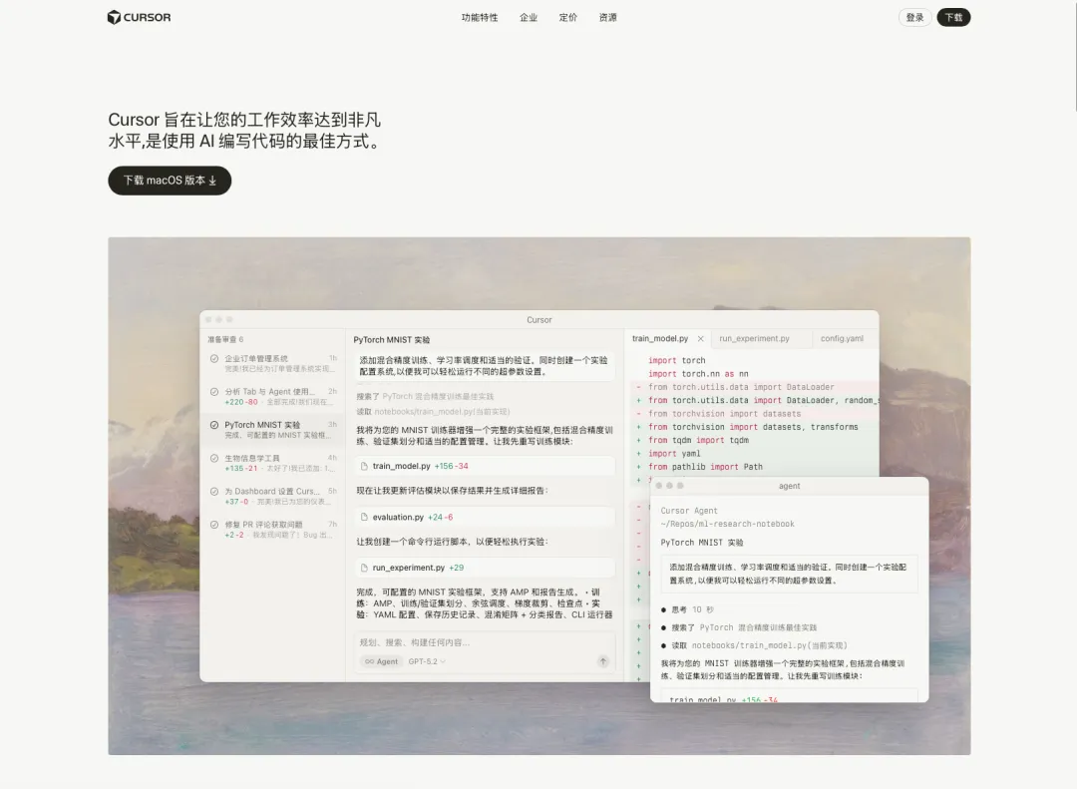Click 搜索了 PyTorch step in agent window
Viewport: 1077px width, 789px height.
click(x=739, y=627)
